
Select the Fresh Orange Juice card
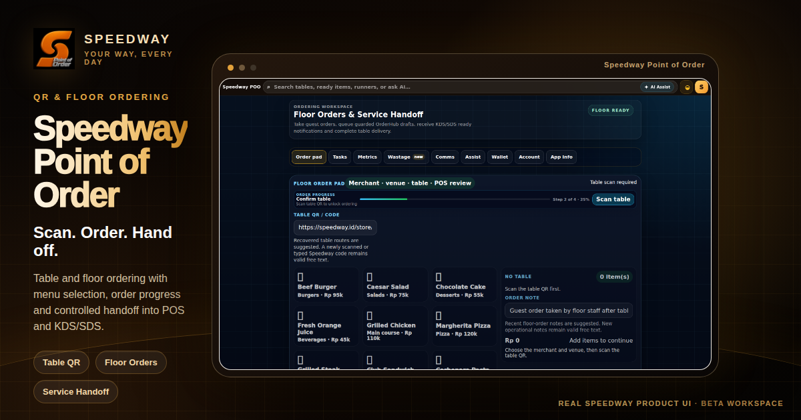coord(326,327)
